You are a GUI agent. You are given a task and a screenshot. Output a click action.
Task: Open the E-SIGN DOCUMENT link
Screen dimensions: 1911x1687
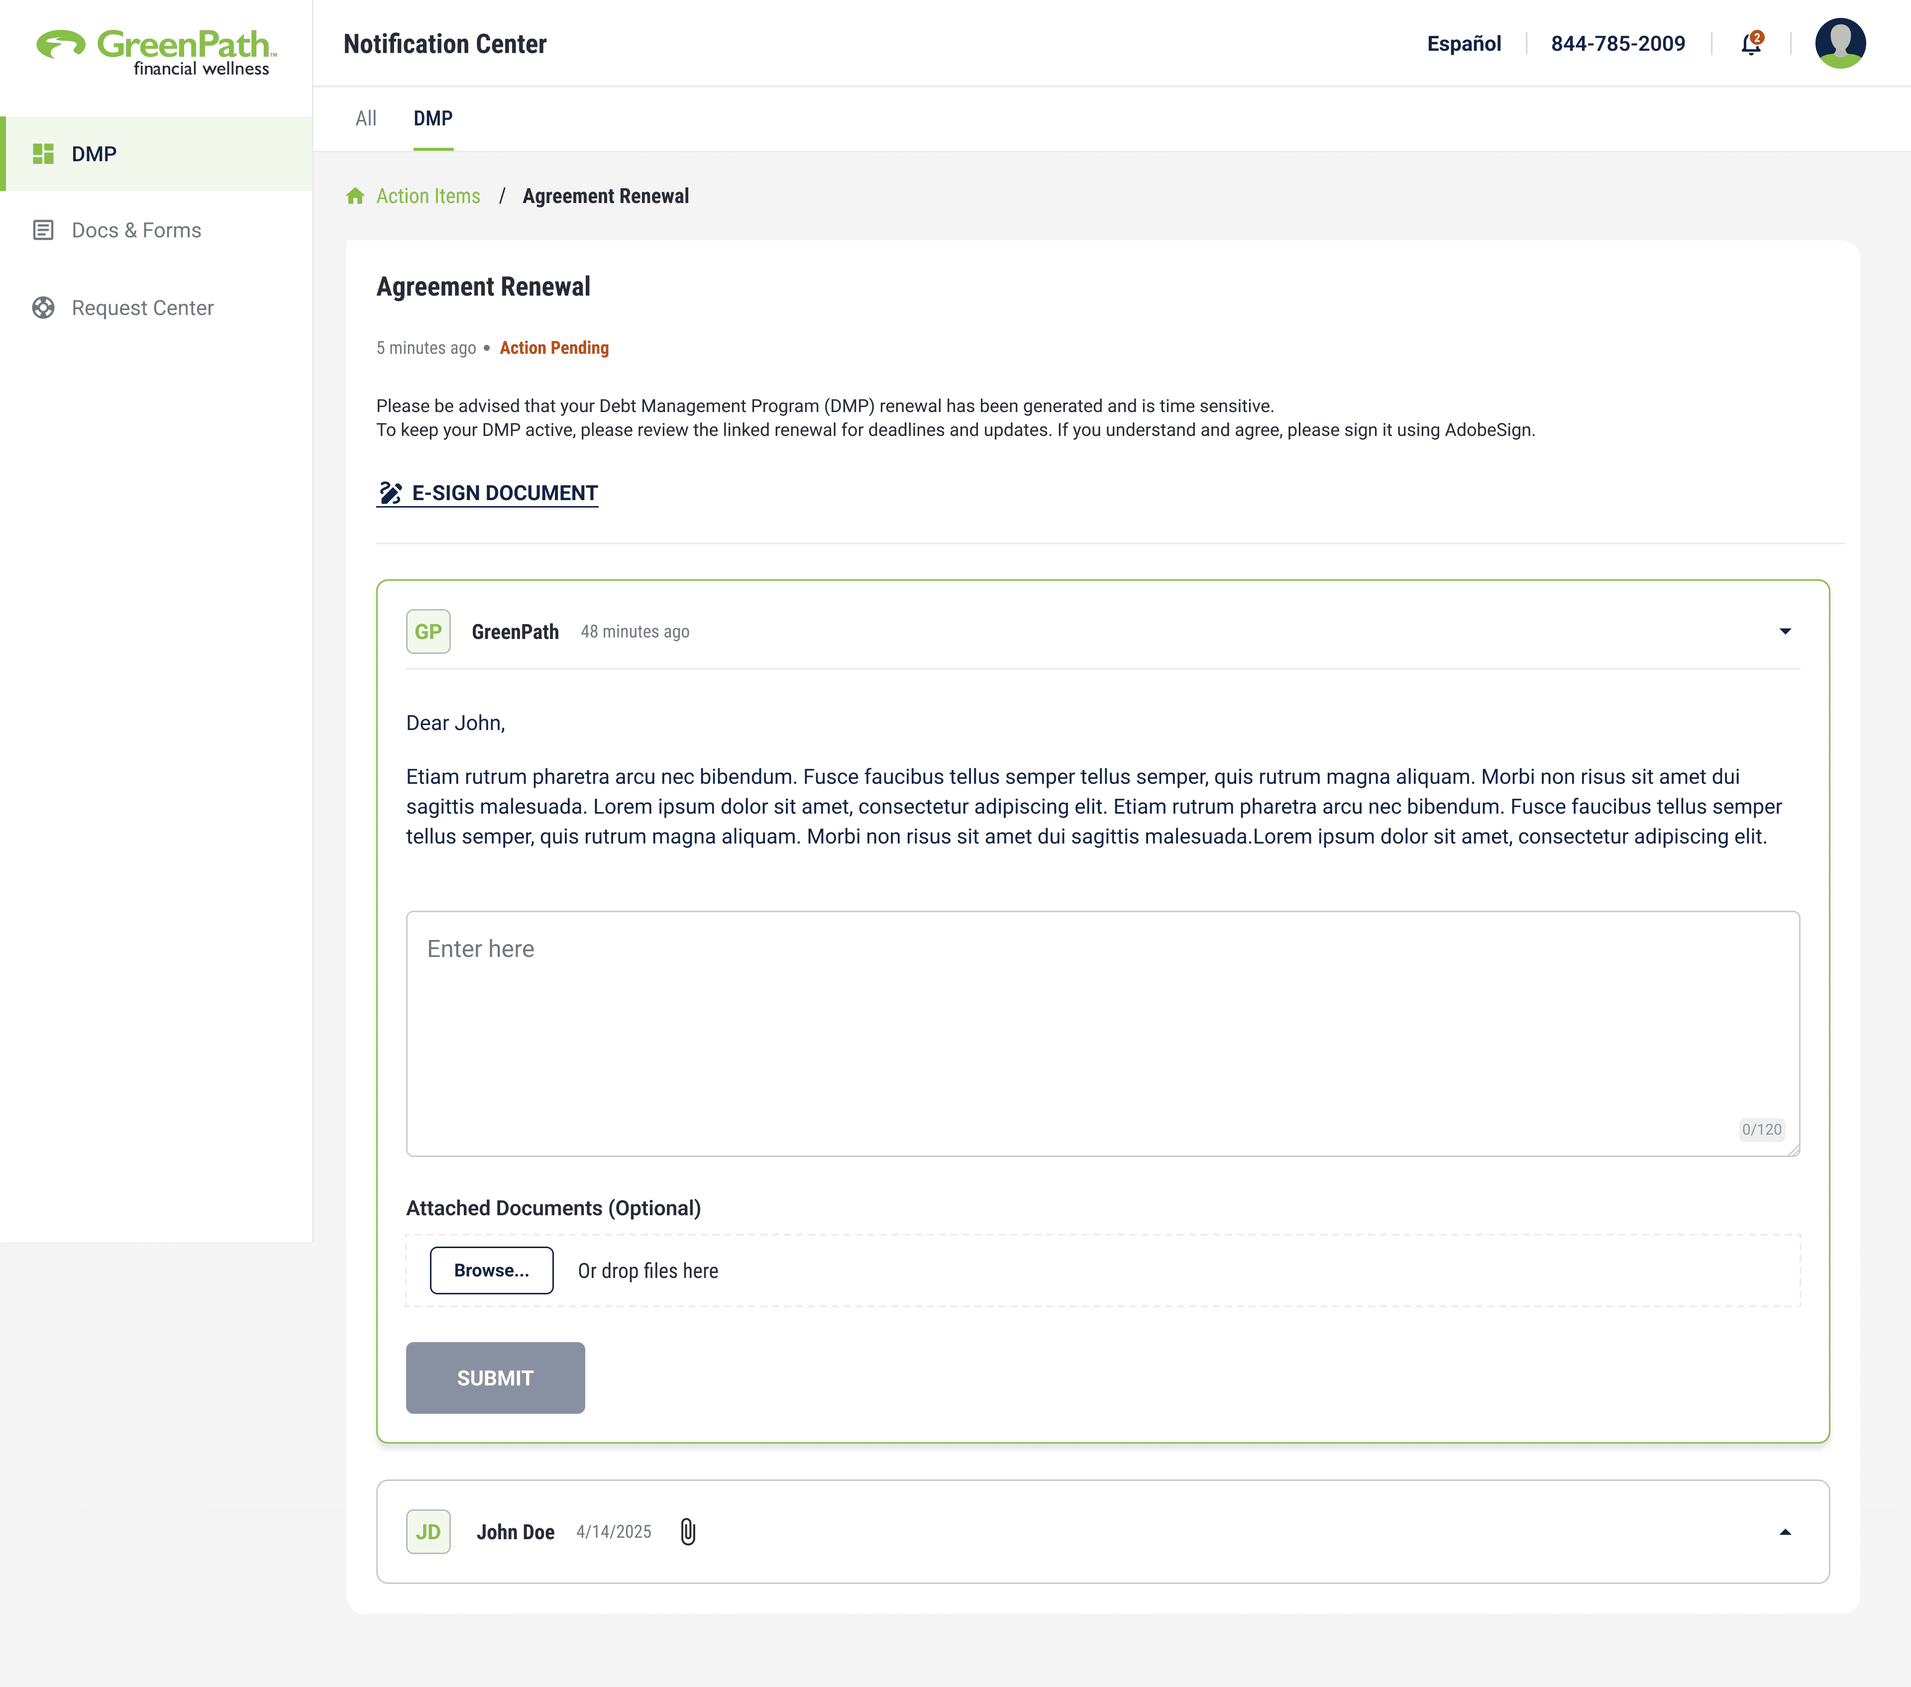[505, 493]
